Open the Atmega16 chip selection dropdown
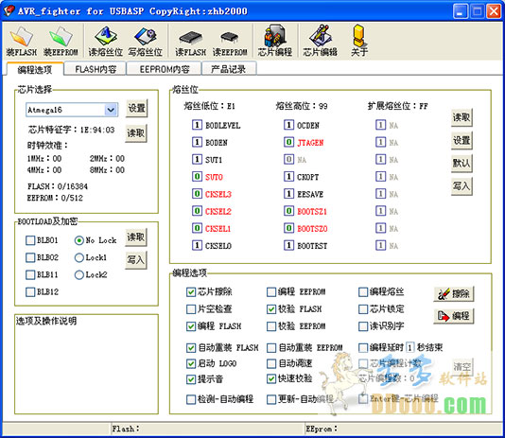This screenshot has height=438, width=505. pyautogui.click(x=111, y=110)
